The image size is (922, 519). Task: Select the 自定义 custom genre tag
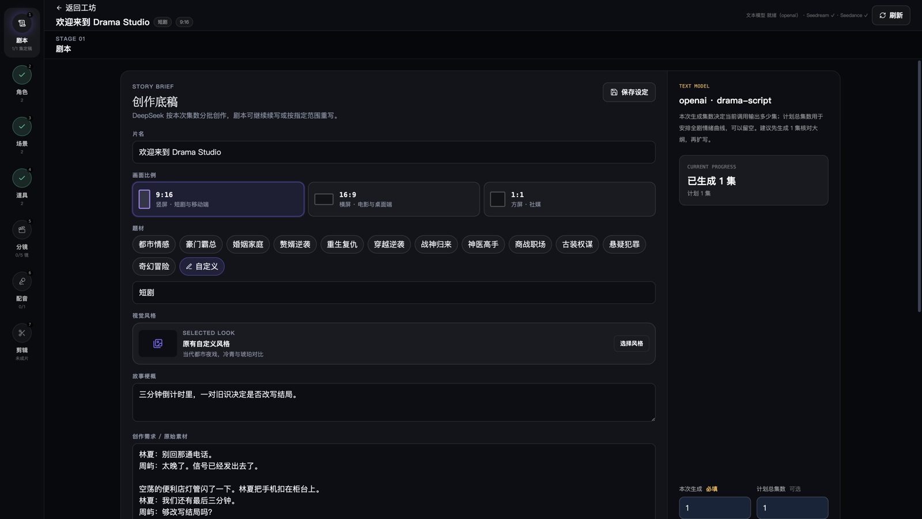(x=202, y=266)
